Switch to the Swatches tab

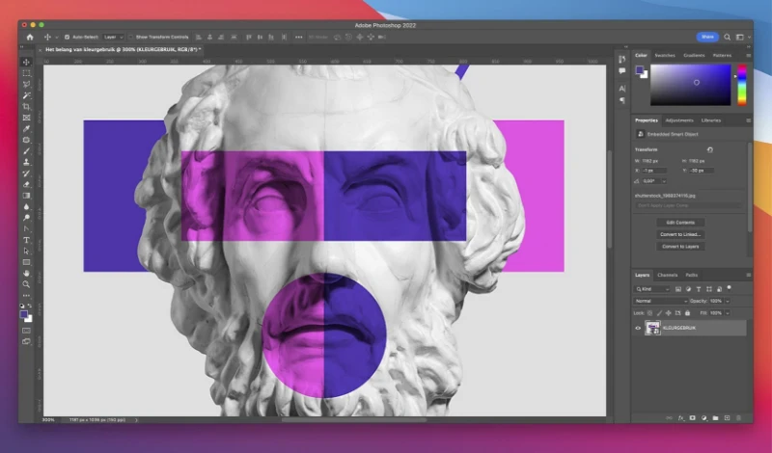(665, 56)
